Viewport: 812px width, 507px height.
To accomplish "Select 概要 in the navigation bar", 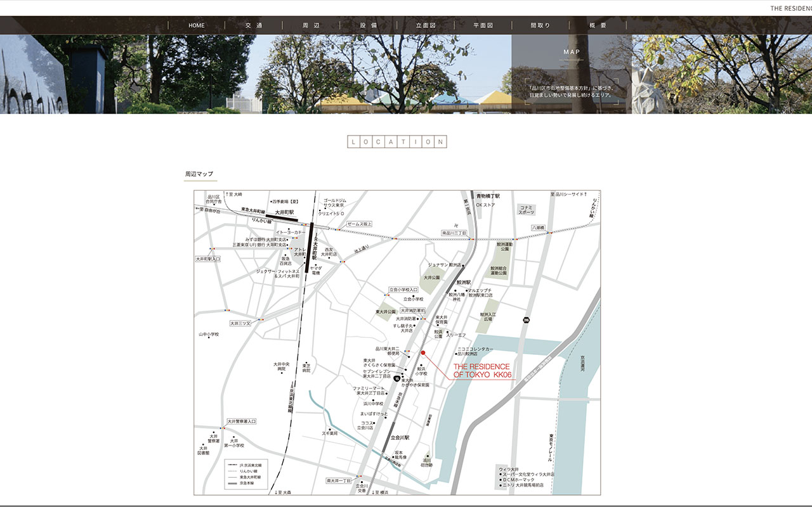I will pos(598,25).
